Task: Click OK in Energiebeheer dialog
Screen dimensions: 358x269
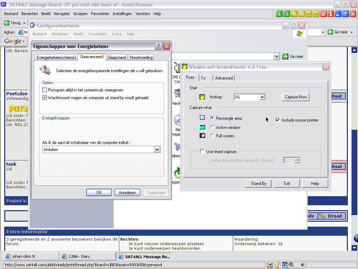Action: click(x=99, y=193)
